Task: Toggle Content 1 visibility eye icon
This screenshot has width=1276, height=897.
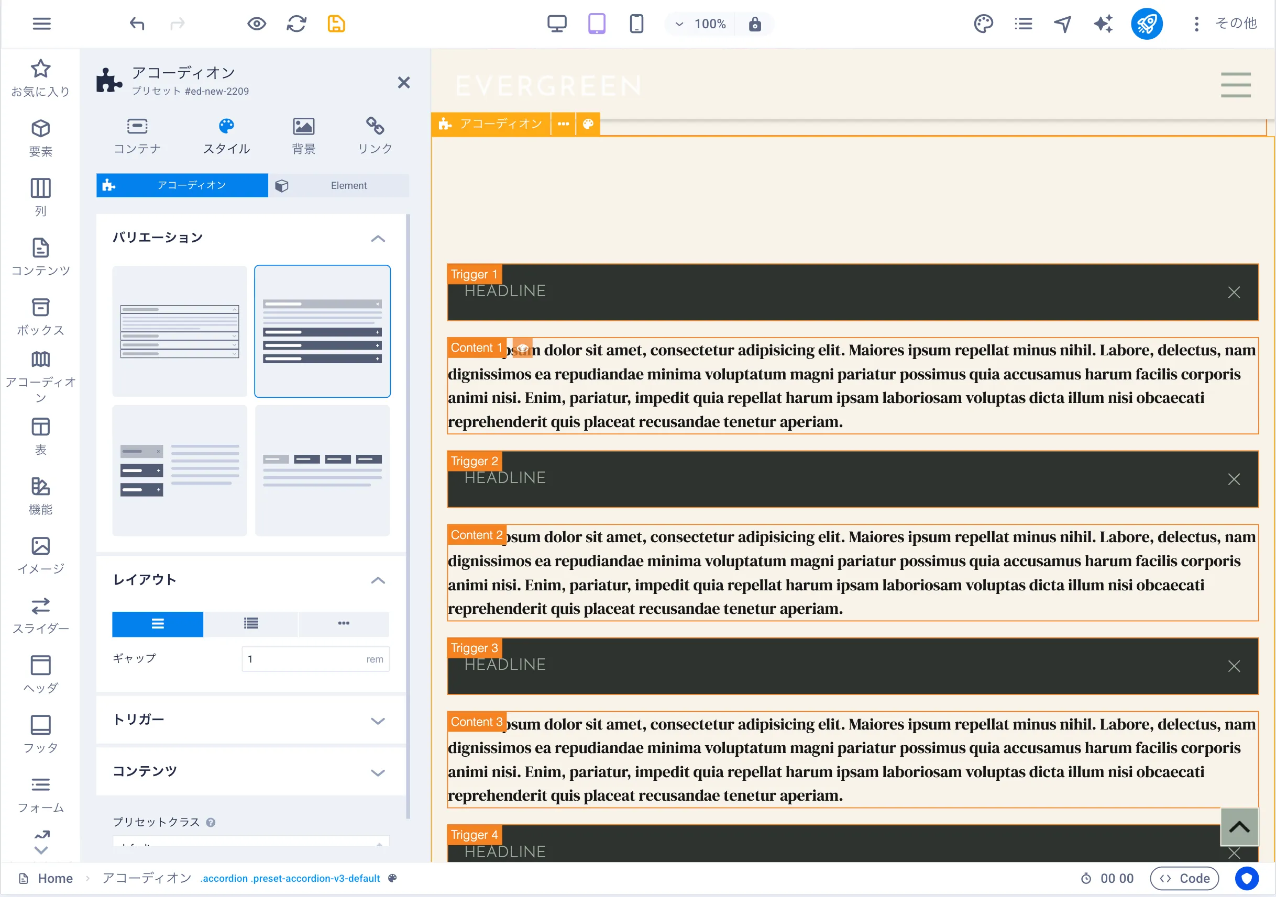Action: tap(522, 348)
